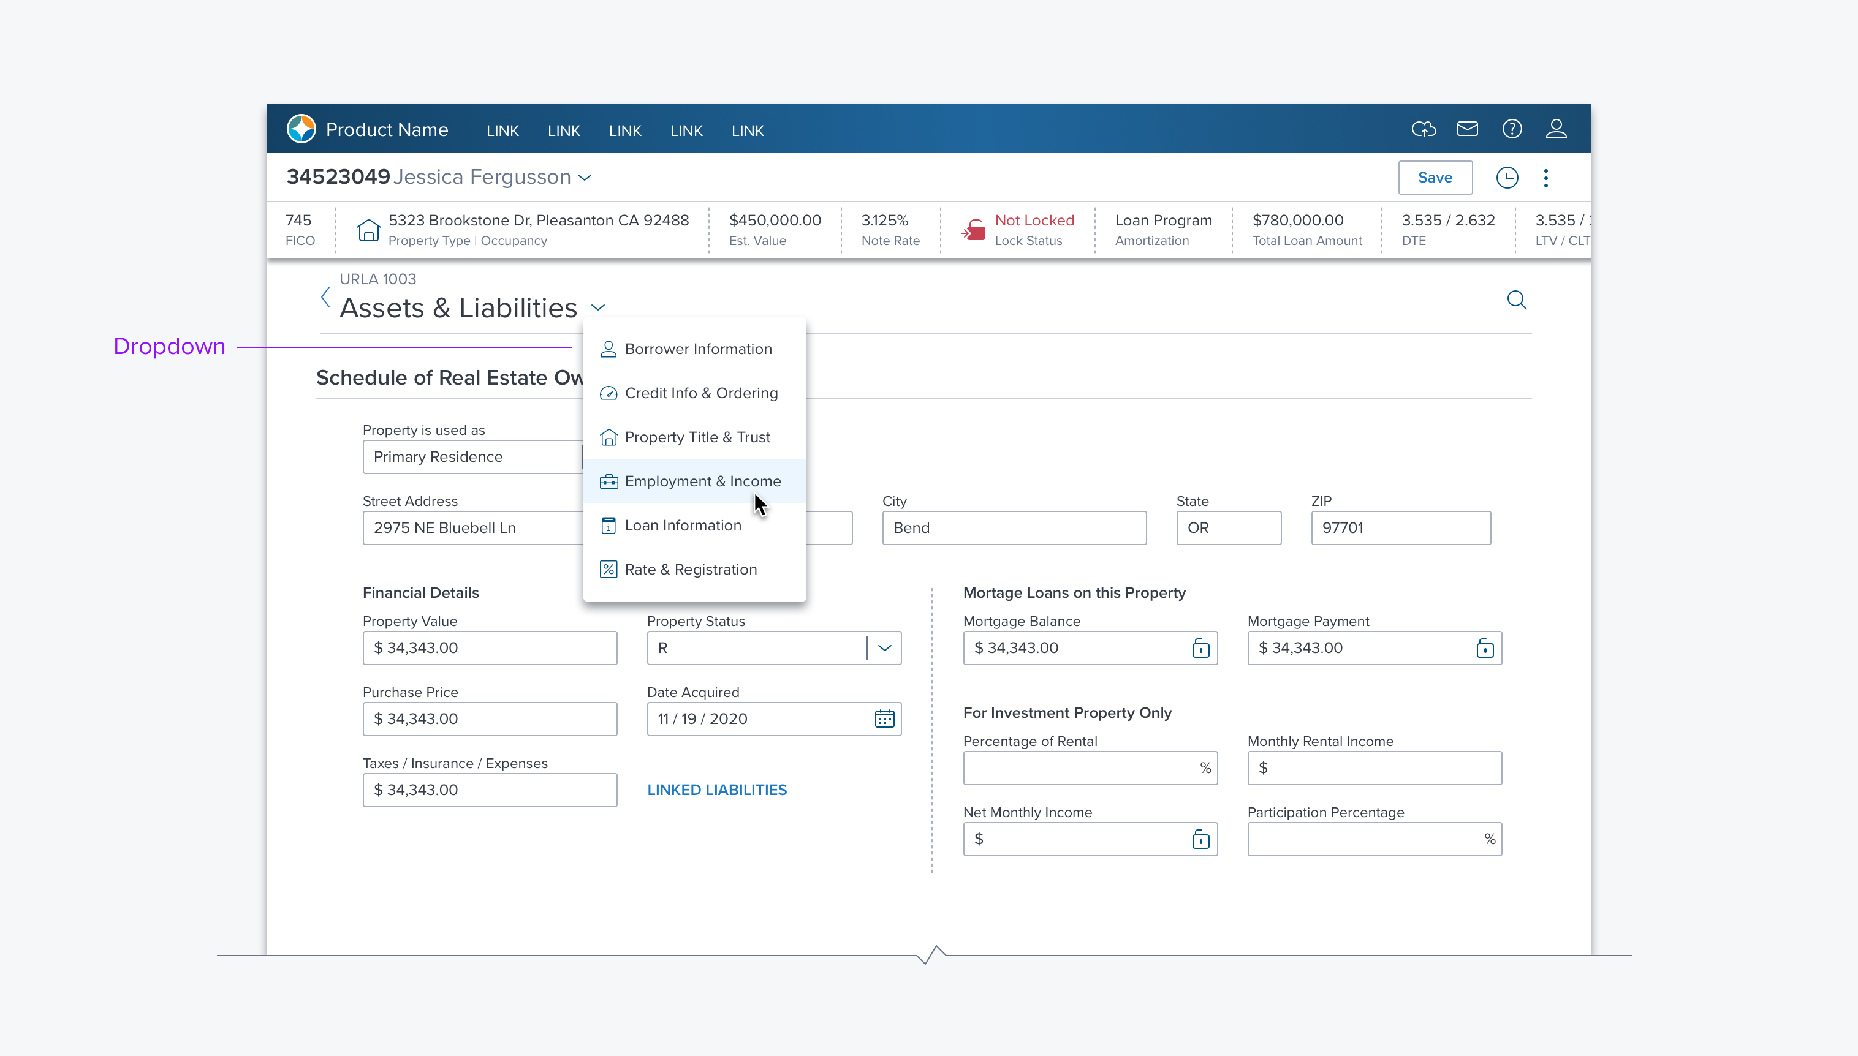This screenshot has width=1858, height=1056.
Task: Select Credit Info & Ordering menu item
Action: pyautogui.click(x=694, y=393)
